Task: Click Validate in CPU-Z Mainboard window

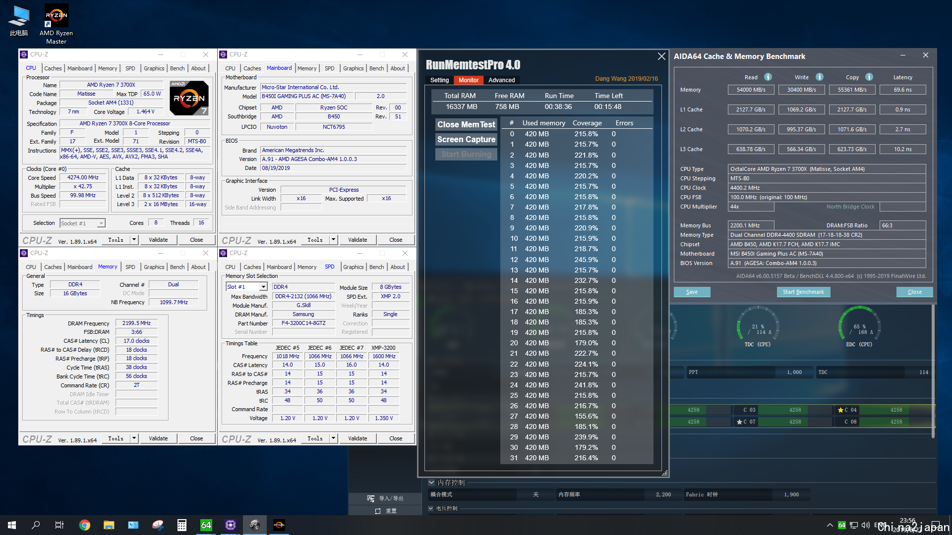Action: point(357,240)
